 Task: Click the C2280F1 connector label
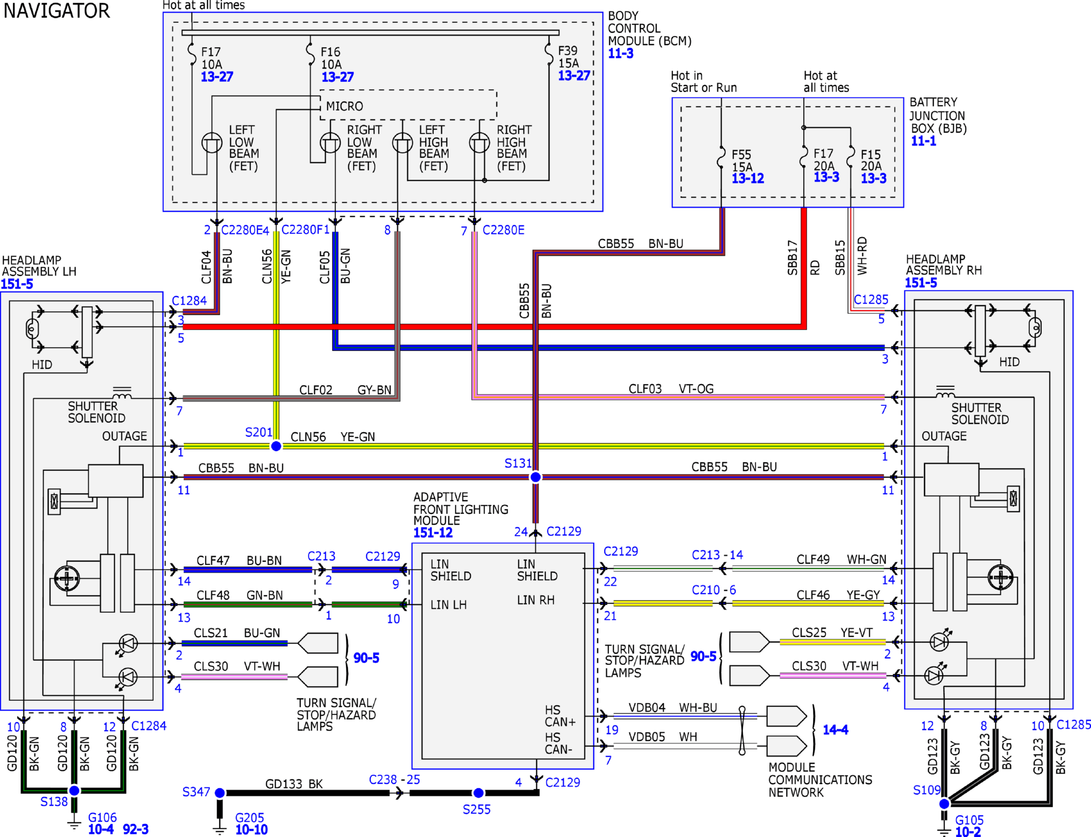[x=305, y=229]
